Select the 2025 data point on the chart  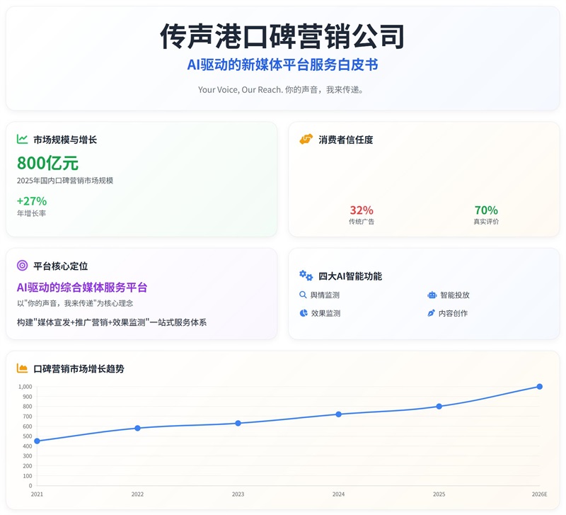(x=439, y=406)
